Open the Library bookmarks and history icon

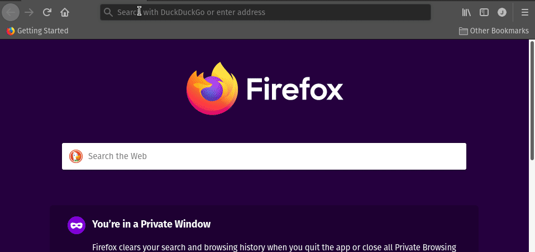466,12
